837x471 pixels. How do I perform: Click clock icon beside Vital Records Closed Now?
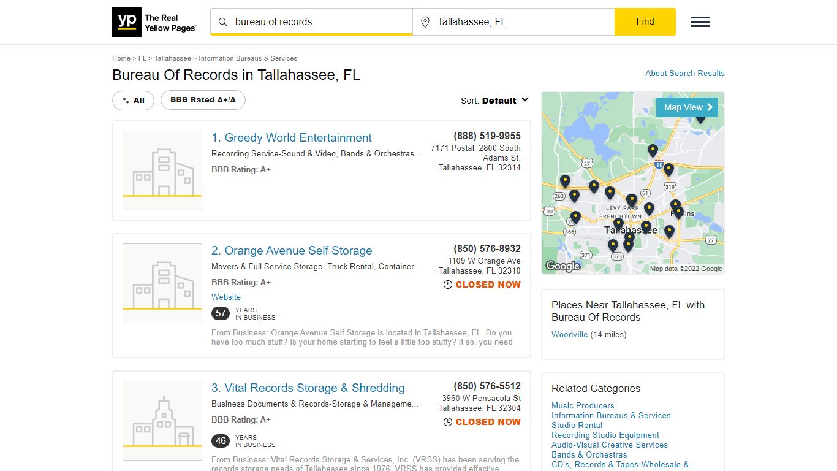click(448, 422)
